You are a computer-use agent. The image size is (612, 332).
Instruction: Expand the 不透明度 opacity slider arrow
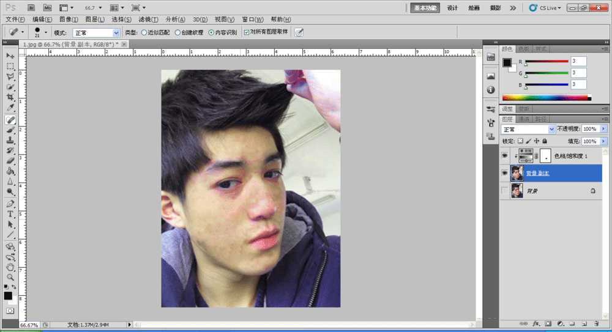603,130
